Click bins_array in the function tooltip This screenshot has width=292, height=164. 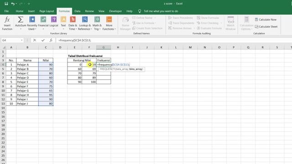point(136,69)
